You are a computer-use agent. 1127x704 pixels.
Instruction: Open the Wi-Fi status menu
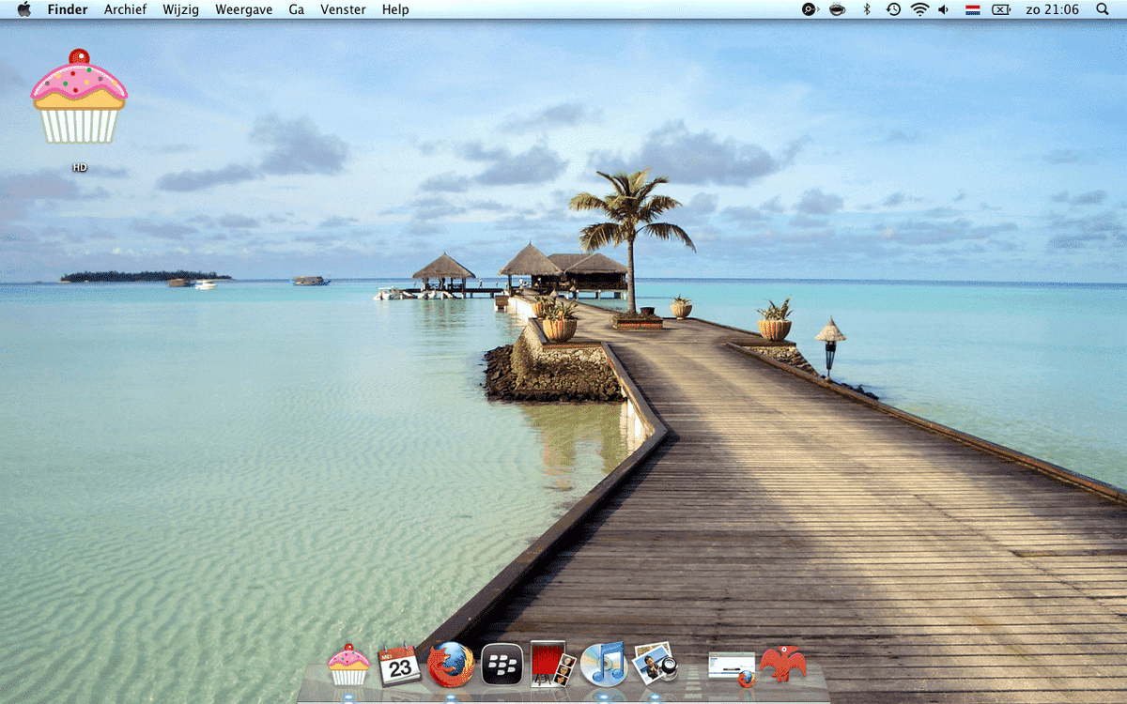919,9
